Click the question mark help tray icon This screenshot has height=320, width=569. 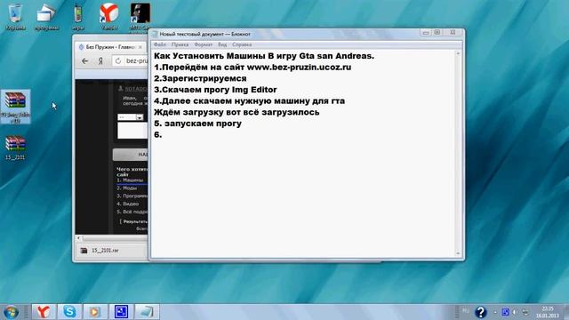click(480, 312)
